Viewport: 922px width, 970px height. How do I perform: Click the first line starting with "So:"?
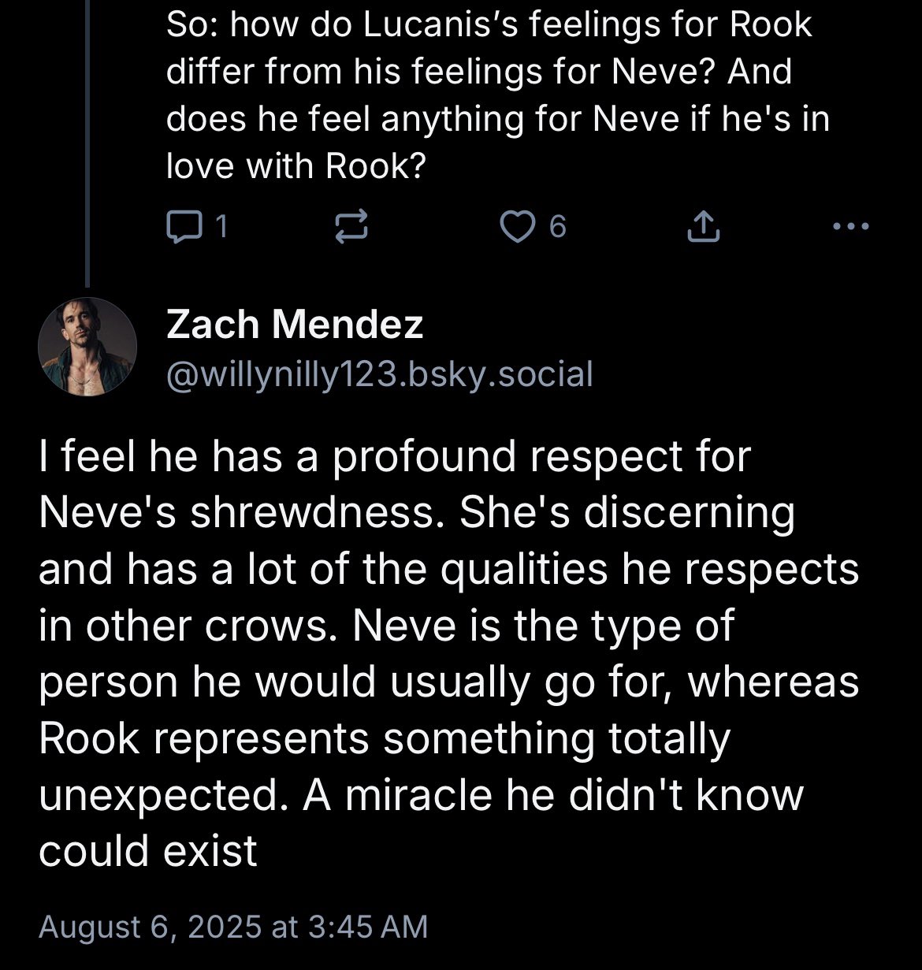489,25
